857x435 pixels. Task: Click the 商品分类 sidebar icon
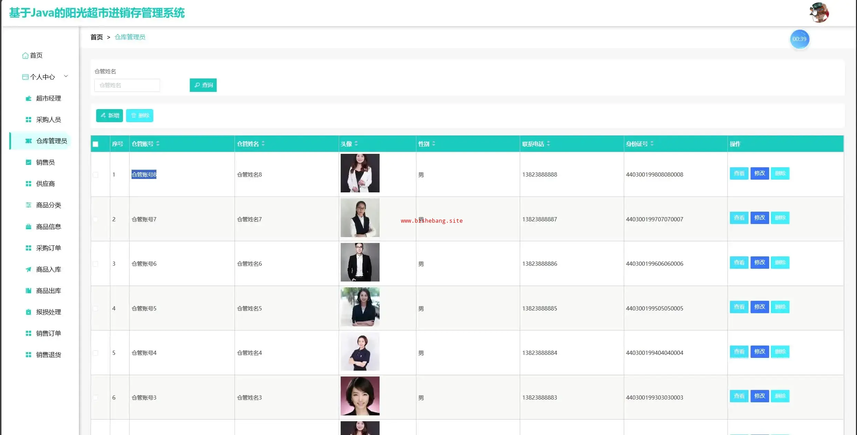tap(28, 205)
